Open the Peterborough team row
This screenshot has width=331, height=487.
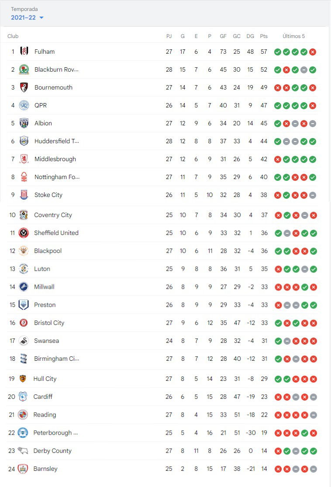(162, 433)
